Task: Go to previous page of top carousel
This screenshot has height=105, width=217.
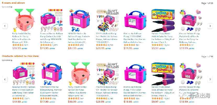Action: [x=5, y=26]
